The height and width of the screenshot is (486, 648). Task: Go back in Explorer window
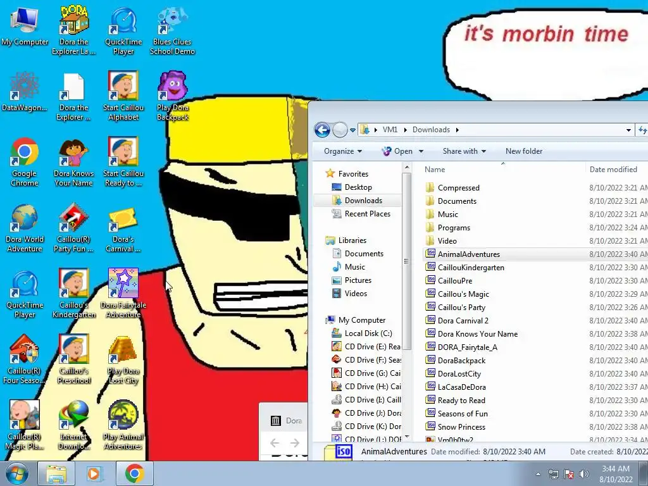[x=322, y=130]
